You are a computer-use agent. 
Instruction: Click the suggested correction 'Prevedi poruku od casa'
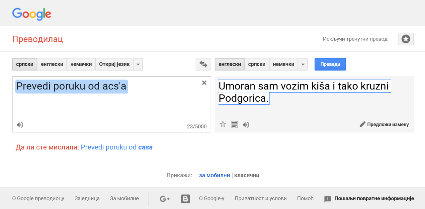click(x=117, y=147)
